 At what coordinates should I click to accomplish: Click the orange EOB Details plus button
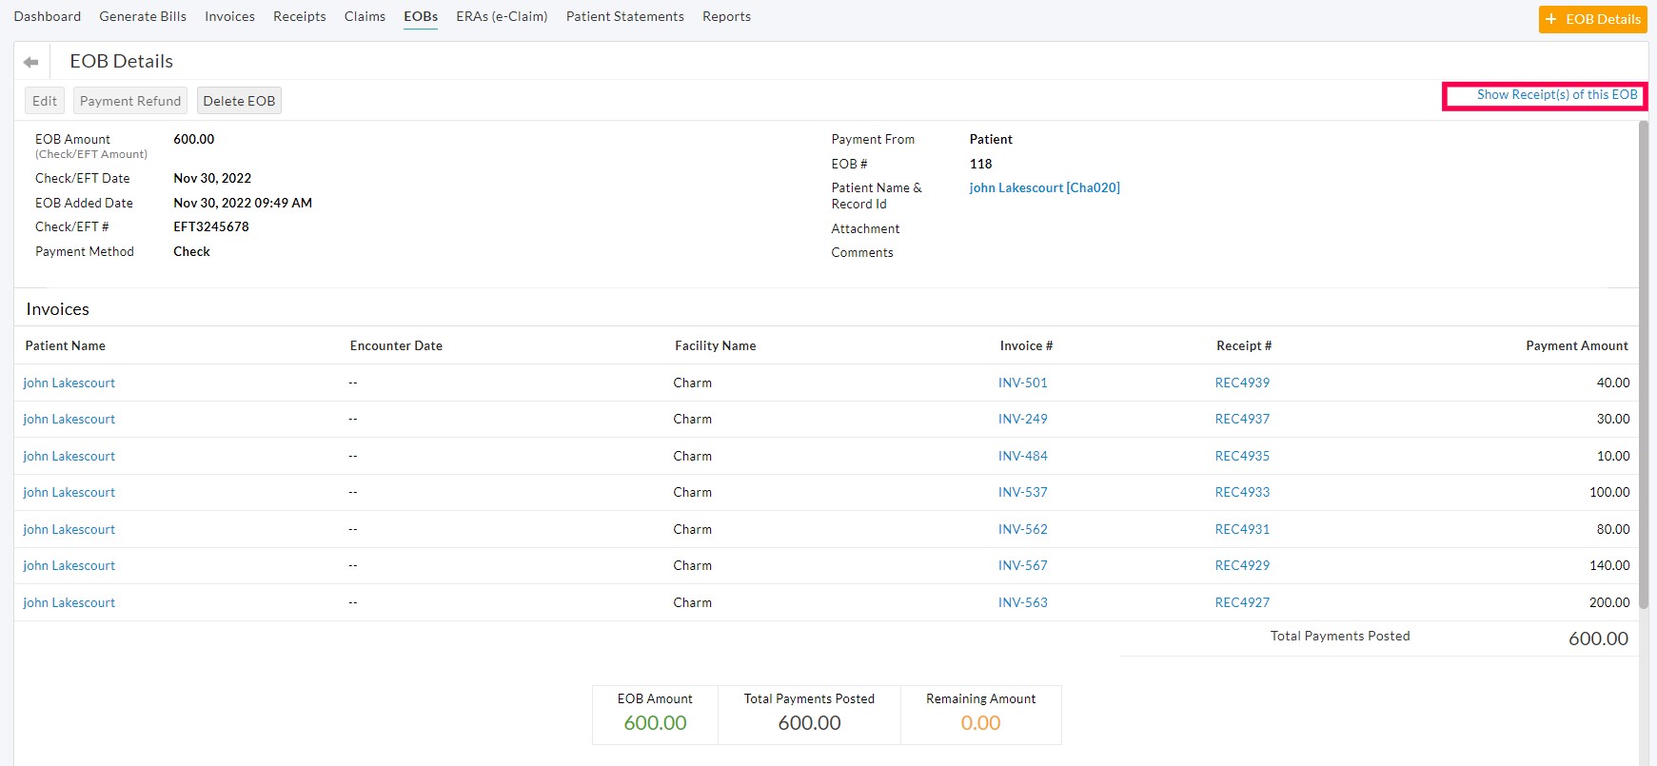pos(1592,19)
